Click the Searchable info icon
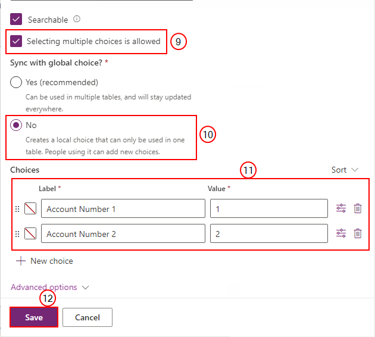The height and width of the screenshot is (337, 375). (77, 18)
